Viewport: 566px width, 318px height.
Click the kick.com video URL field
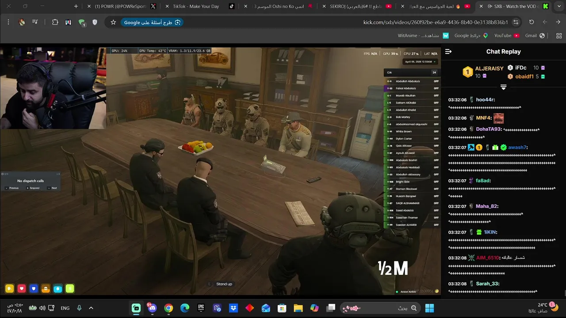pos(436,22)
